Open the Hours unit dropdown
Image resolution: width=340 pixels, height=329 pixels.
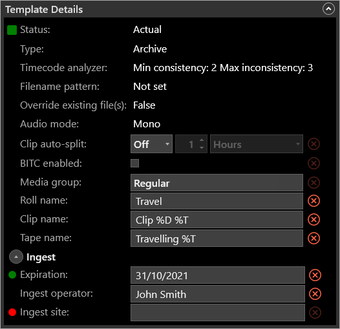point(257,144)
